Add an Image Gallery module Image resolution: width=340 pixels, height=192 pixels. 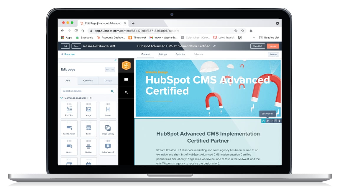point(108,129)
